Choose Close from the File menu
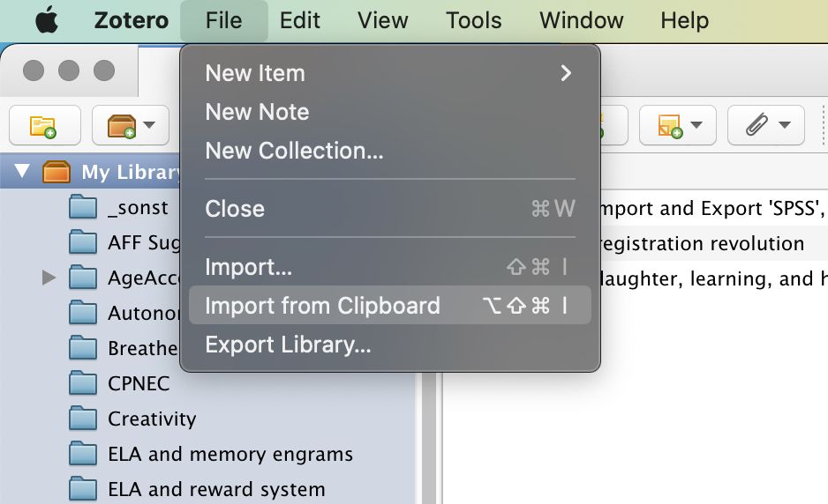 (389, 209)
